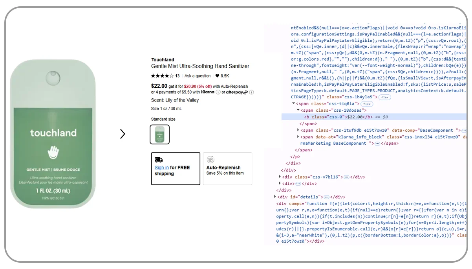Click the flex badge beside css-tiq6la span
Screen dimensions: 472x269
(367, 104)
